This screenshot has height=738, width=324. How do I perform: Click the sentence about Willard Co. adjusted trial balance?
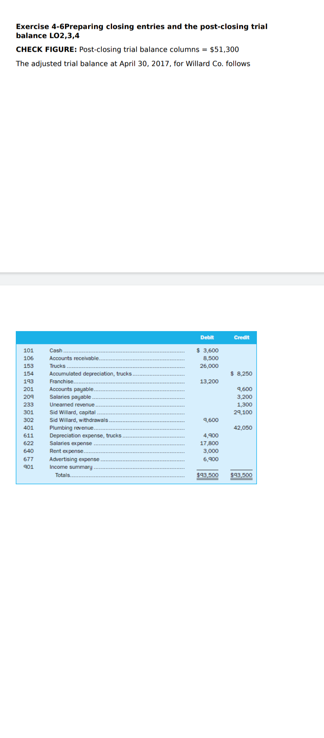(x=133, y=64)
